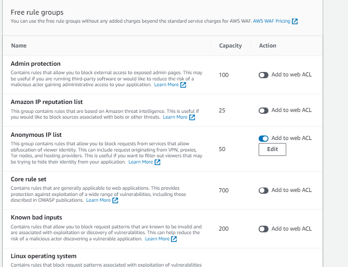Click Edit button for Anonymous IP list
This screenshot has height=267, width=348.
click(272, 150)
